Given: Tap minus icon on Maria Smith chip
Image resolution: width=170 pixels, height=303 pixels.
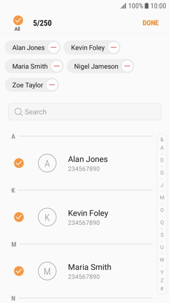Looking at the screenshot, I should [57, 66].
